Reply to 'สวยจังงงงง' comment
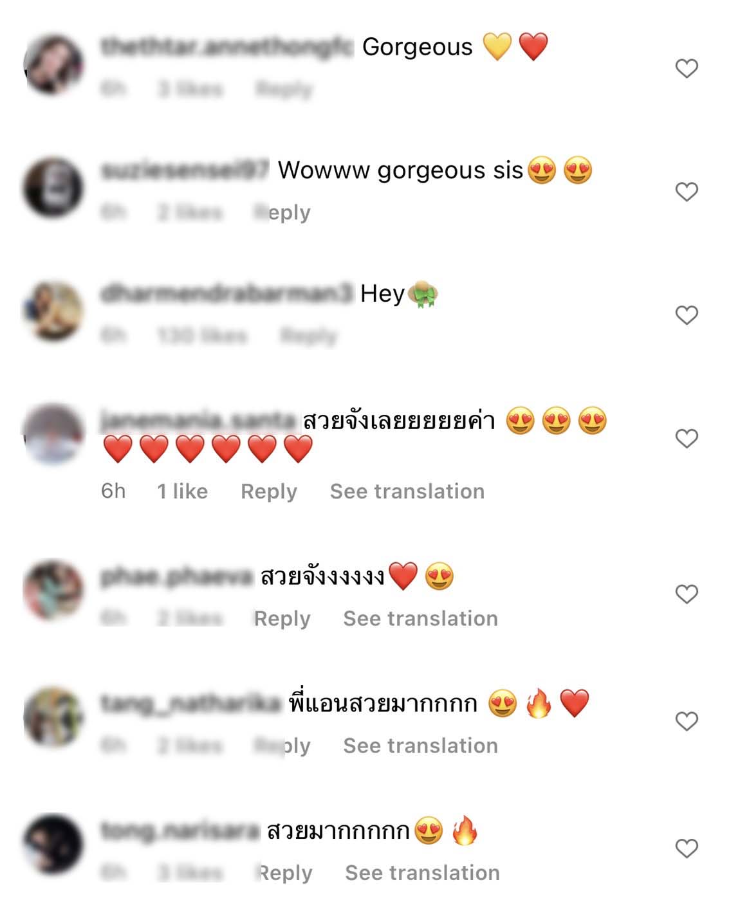 coord(282,619)
